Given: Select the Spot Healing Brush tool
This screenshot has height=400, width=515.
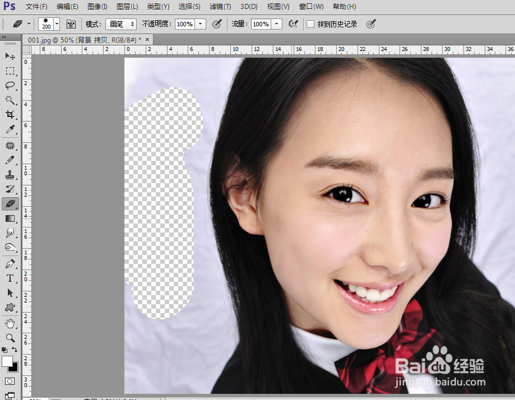Looking at the screenshot, I should pos(10,145).
